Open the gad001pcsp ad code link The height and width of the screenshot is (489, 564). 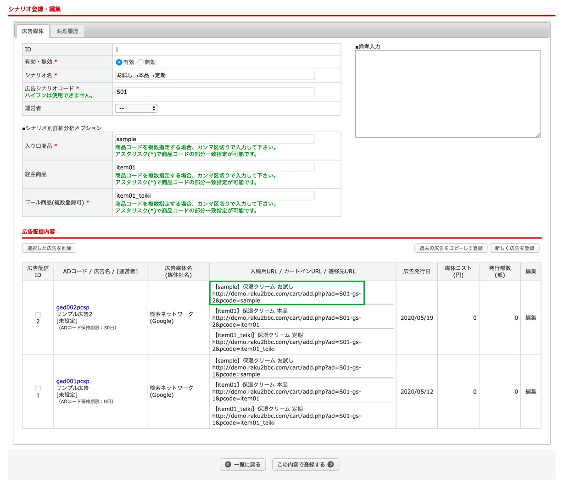point(73,381)
